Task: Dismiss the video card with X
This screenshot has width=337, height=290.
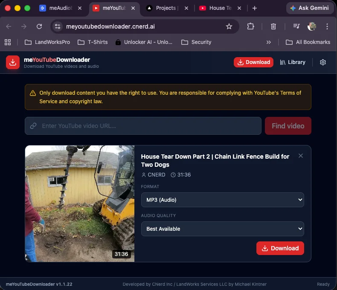Action: [x=301, y=156]
